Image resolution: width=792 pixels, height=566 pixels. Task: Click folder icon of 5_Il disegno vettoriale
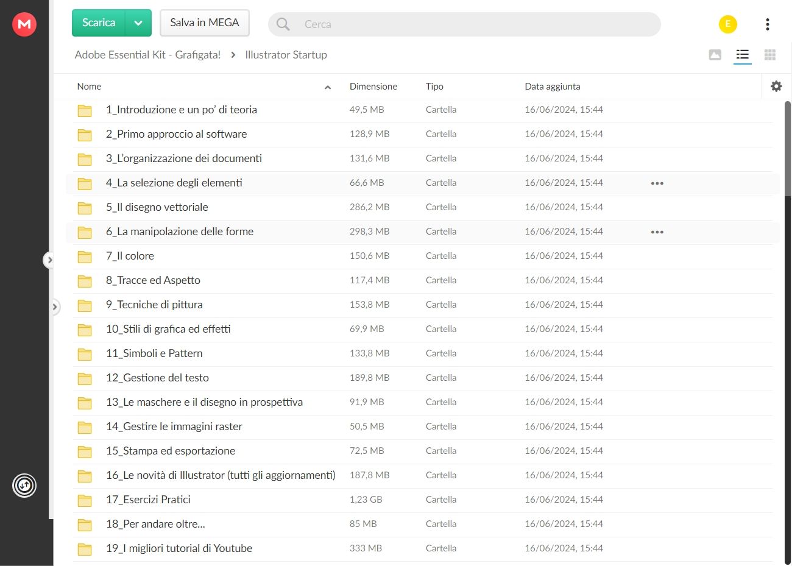[85, 208]
